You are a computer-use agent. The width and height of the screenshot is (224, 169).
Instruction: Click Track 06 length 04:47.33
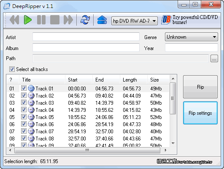click(132, 124)
